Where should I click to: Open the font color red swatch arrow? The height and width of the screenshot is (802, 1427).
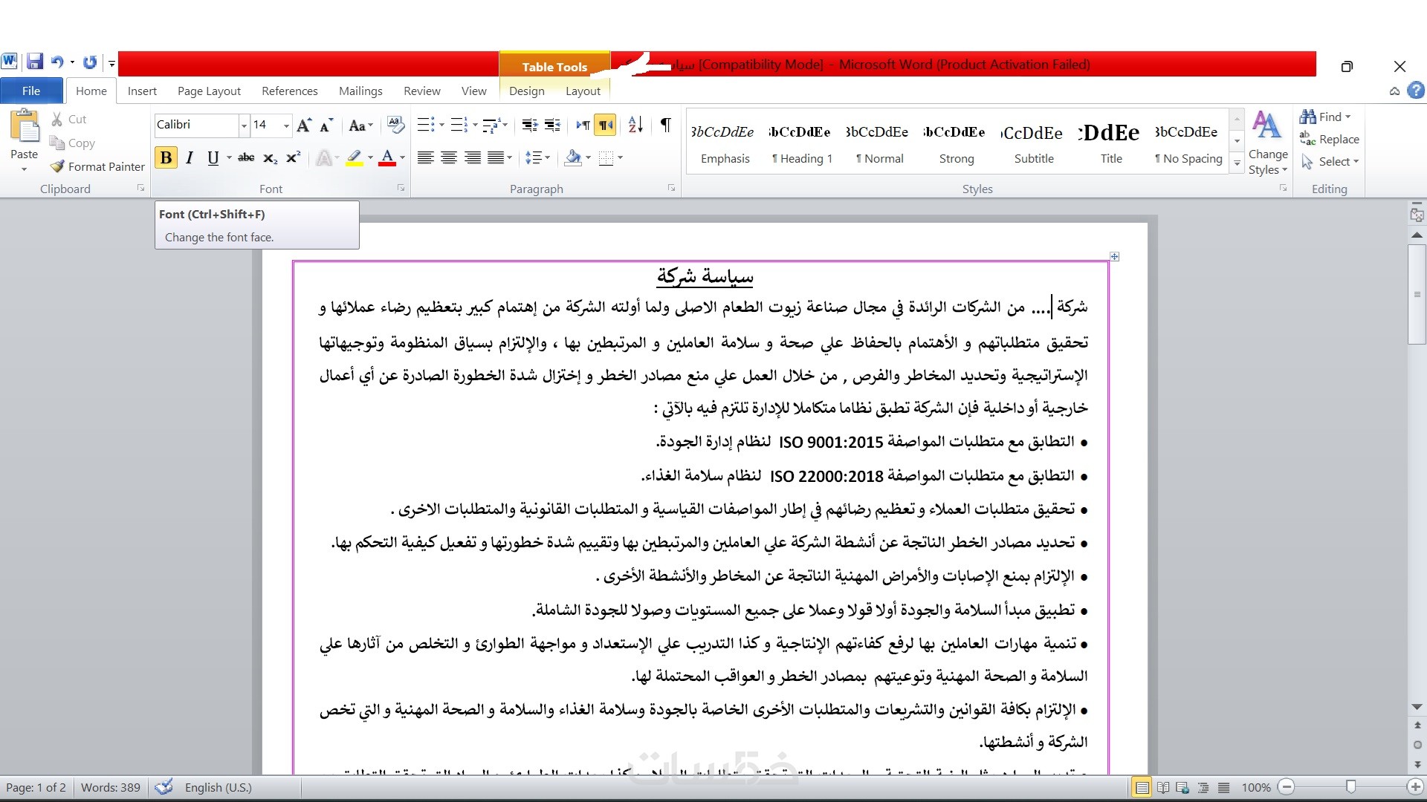coord(403,157)
